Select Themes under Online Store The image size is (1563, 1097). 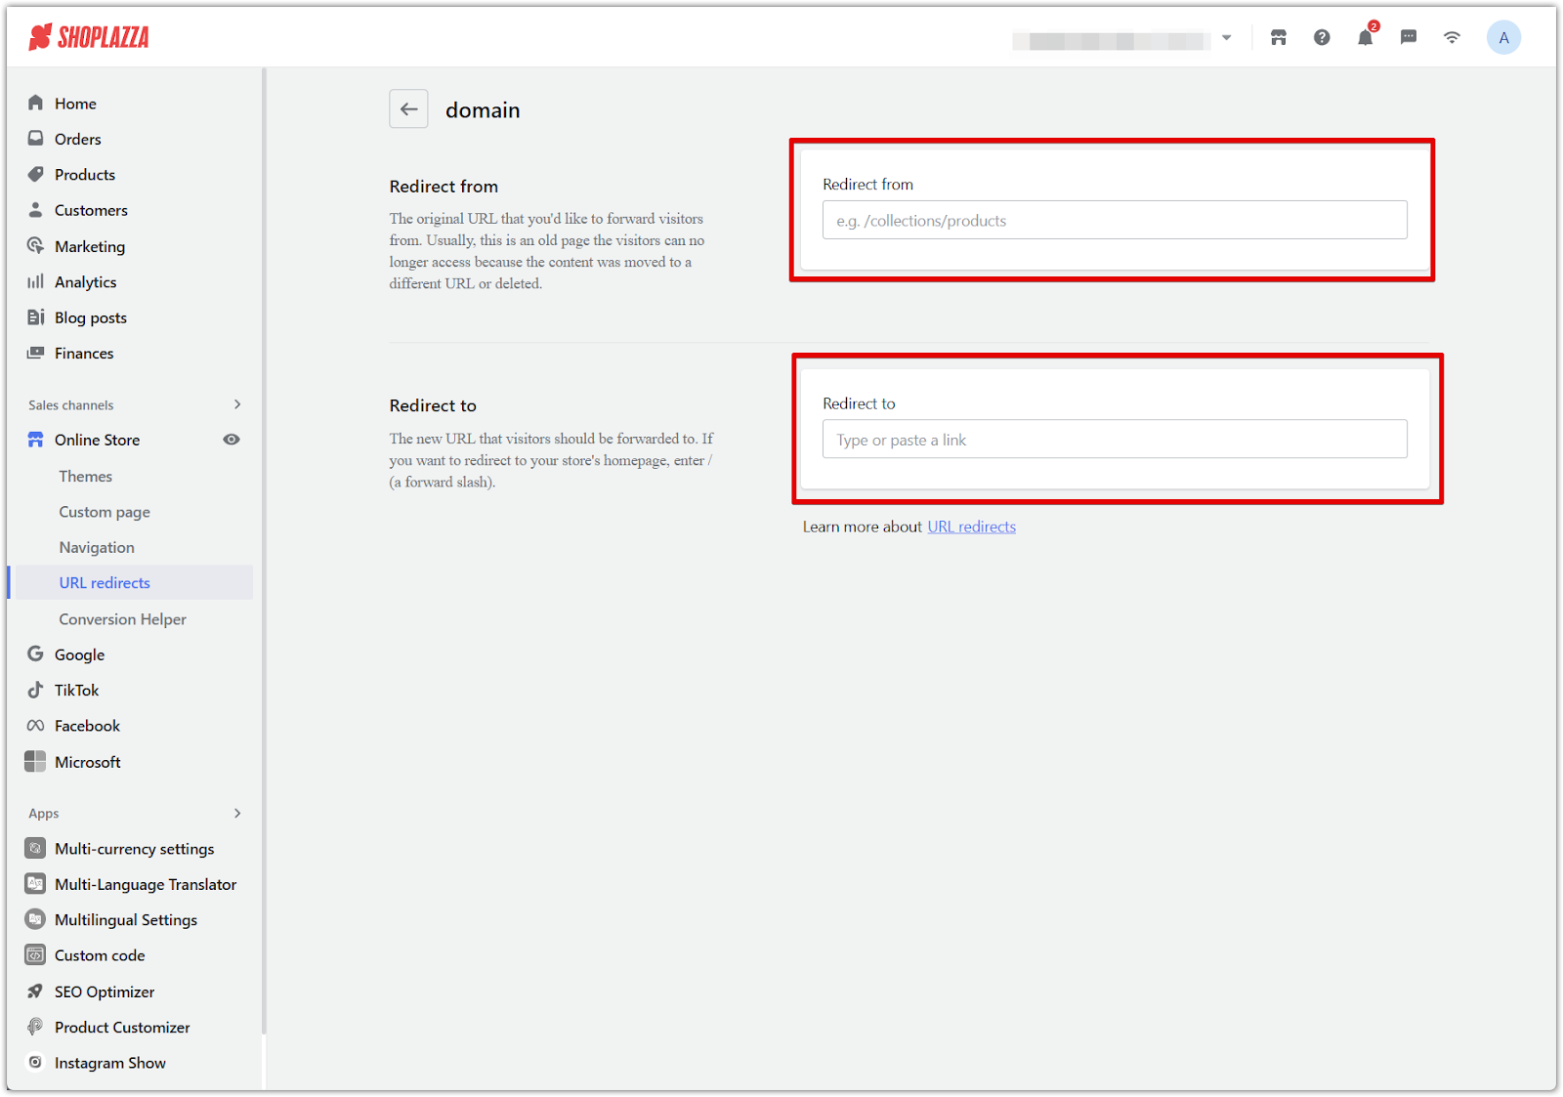click(86, 476)
